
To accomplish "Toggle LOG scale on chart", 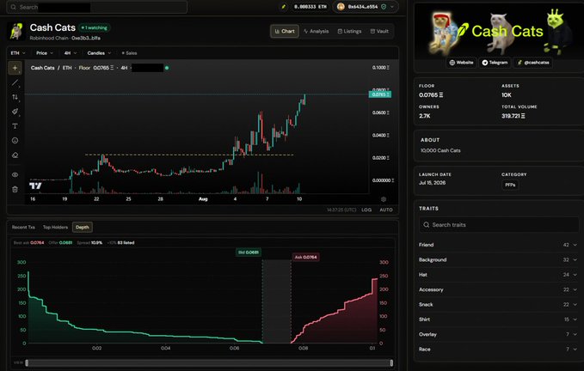I will (x=366, y=210).
